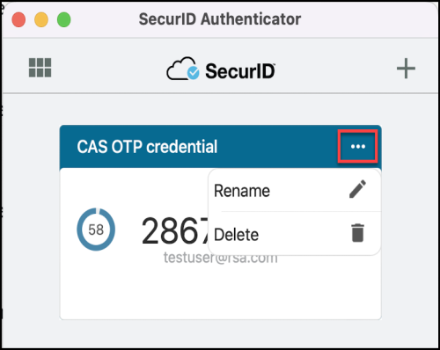
Task: Open the grid view icon
Action: 40,68
